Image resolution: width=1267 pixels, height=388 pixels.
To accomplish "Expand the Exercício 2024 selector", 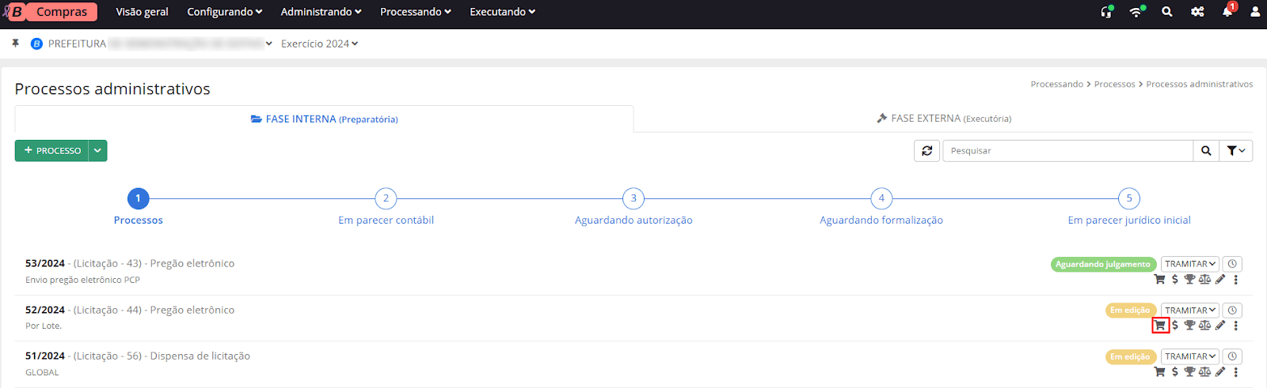I will click(319, 43).
